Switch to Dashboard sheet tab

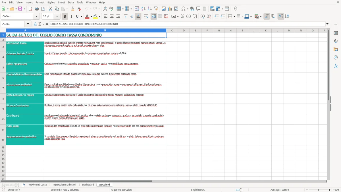[88, 185]
